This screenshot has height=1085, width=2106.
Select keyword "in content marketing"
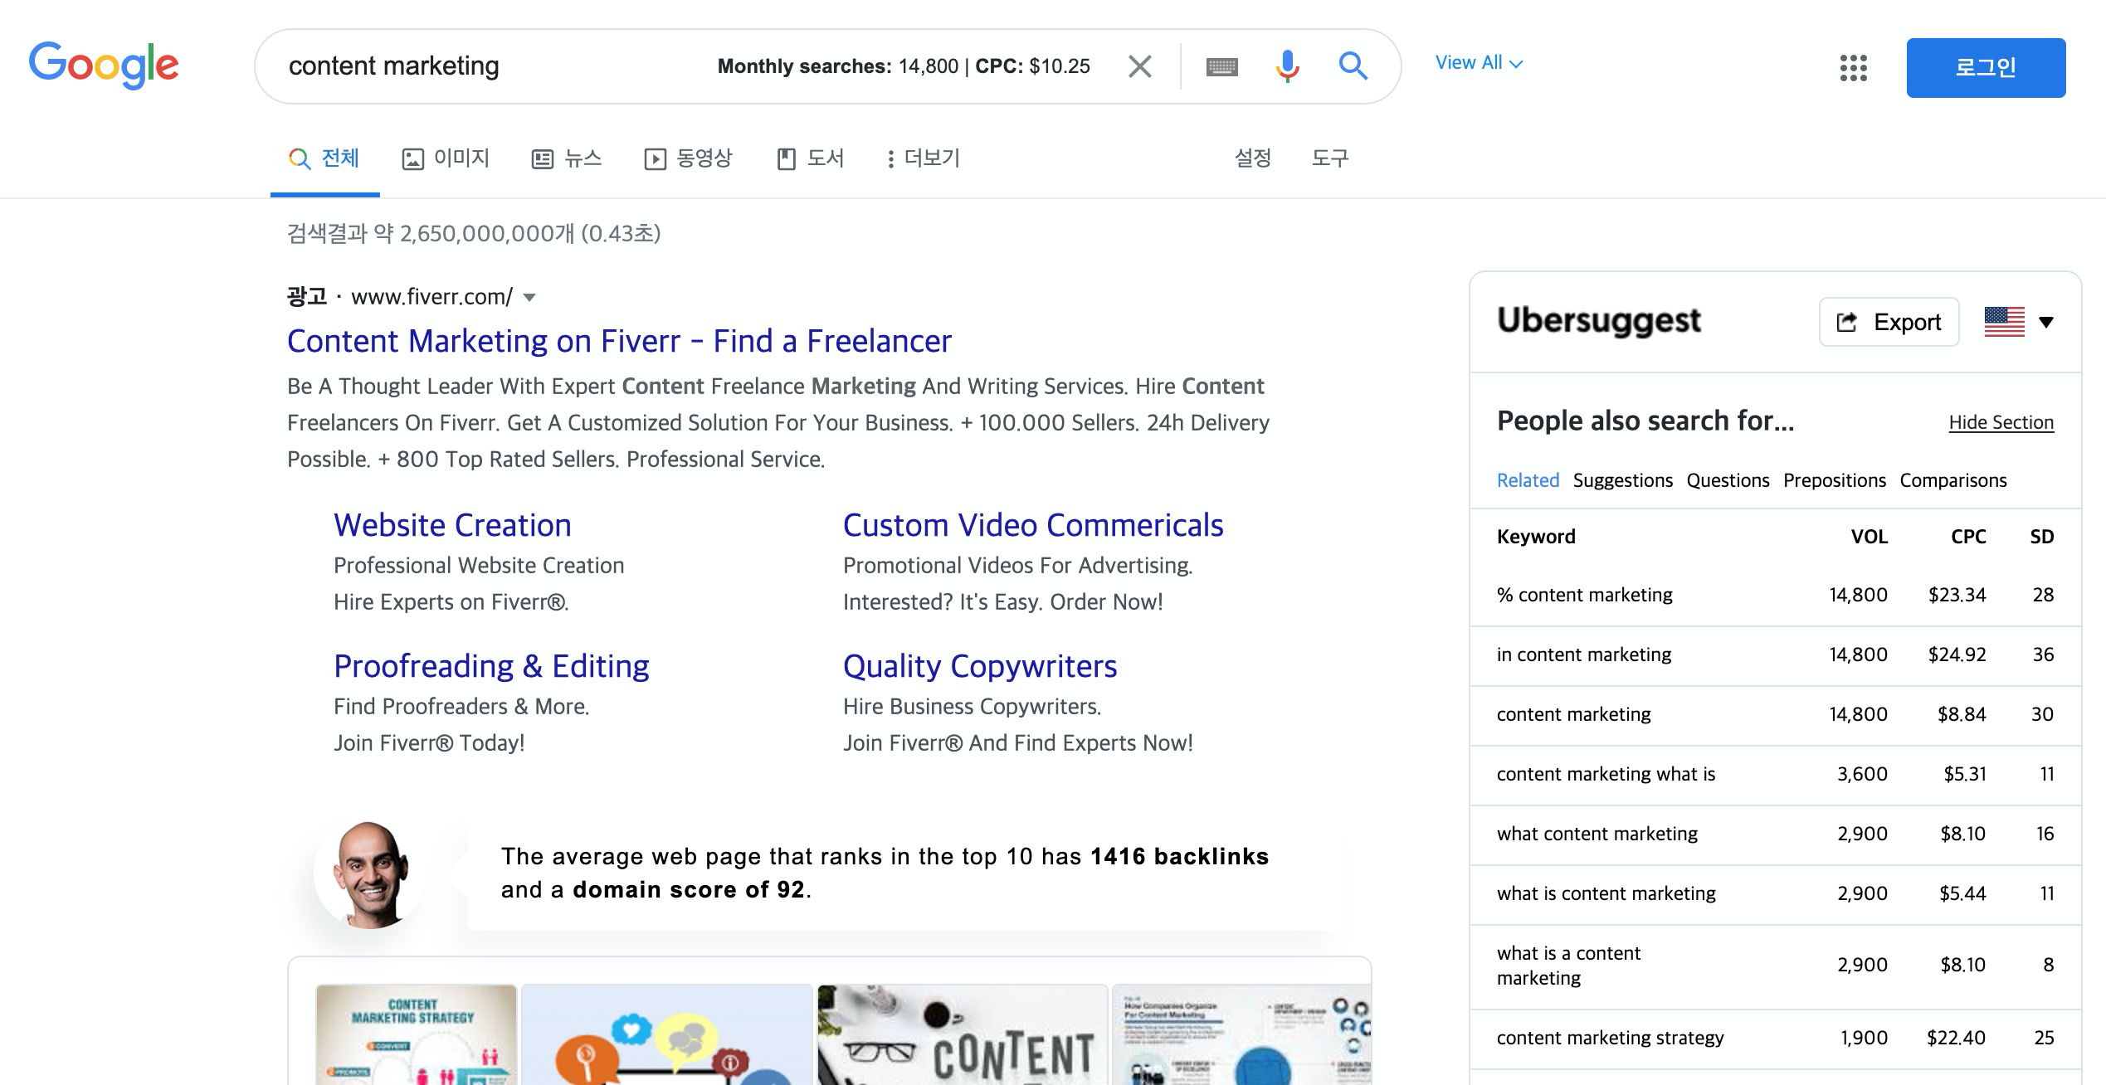(1584, 654)
